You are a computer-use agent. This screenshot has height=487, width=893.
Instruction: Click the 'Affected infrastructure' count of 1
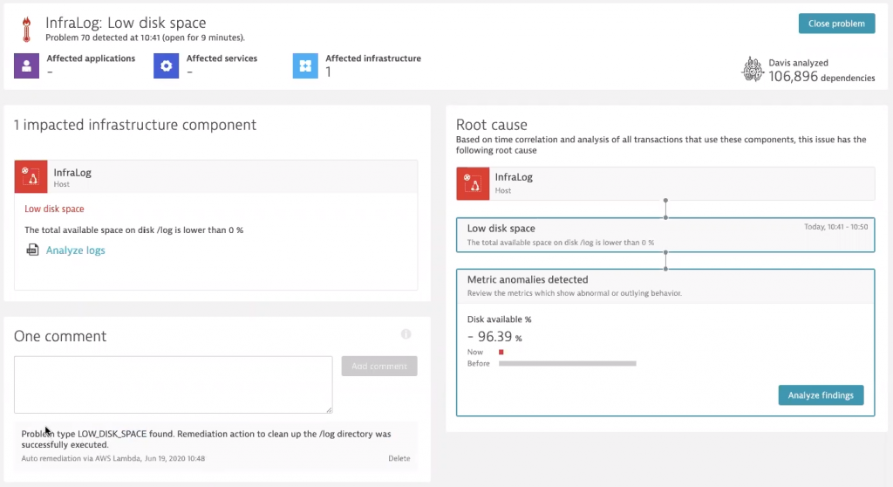pos(328,72)
